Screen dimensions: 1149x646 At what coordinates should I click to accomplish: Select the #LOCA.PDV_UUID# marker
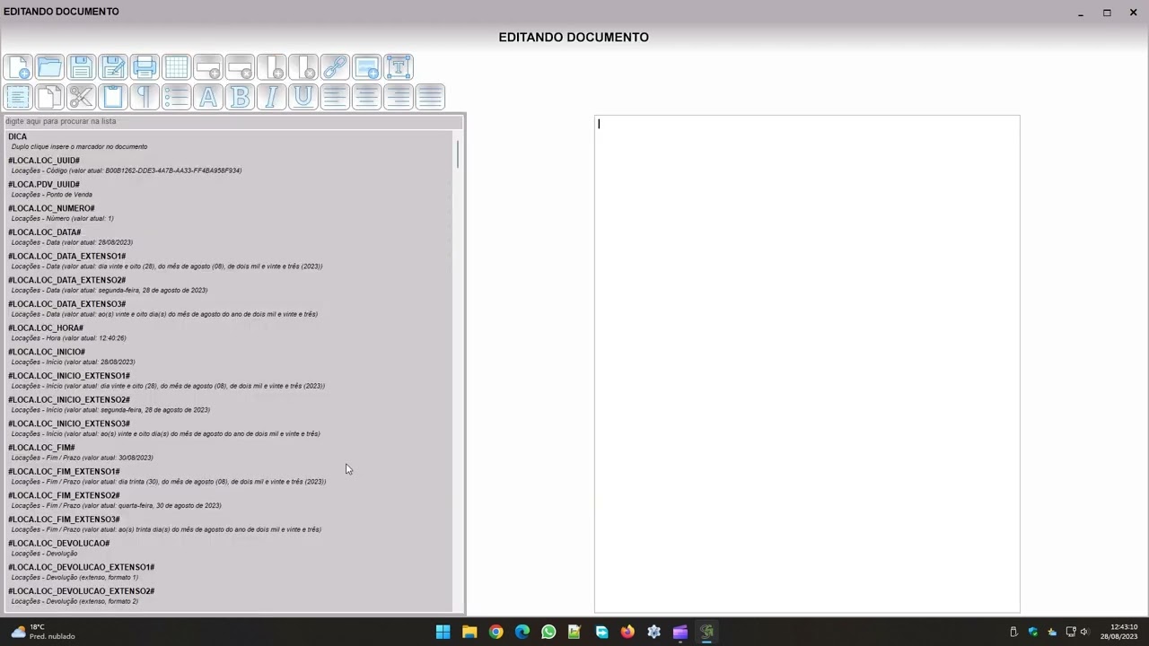(229, 189)
